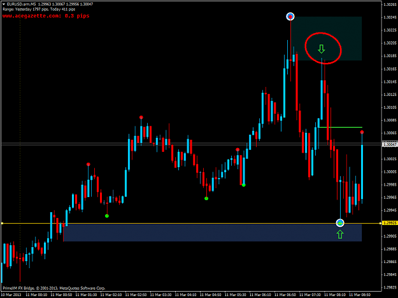Image resolution: width=398 pixels, height=298 pixels.
Task: Click price scale value 1.29885
Action: [390, 249]
